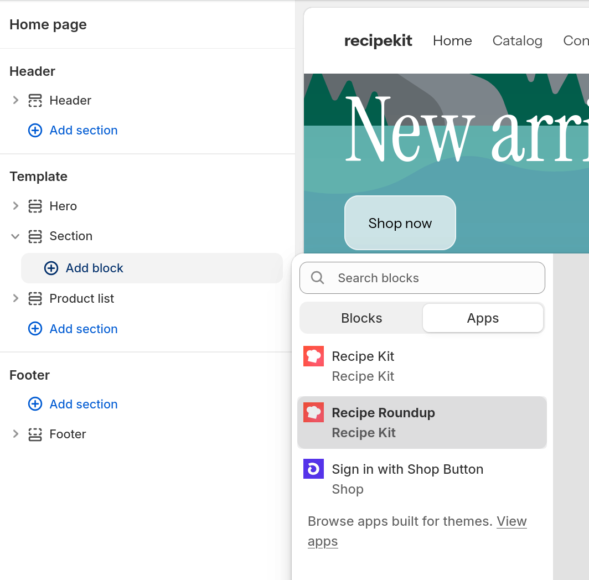The image size is (589, 580).
Task: Select the Footer tree row label
Action: click(68, 434)
